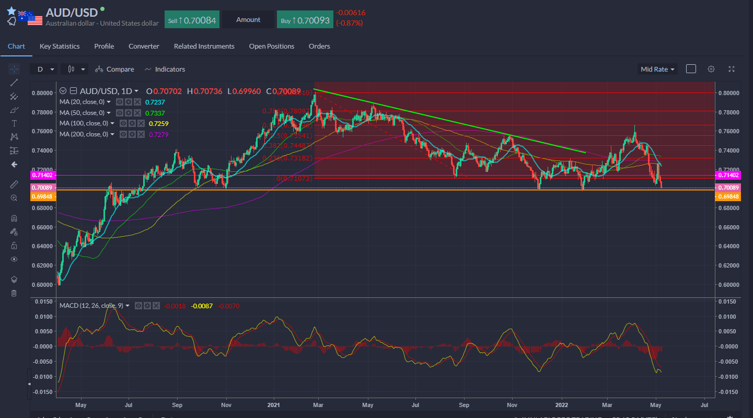Viewport: 753px width, 418px height.
Task: Enter fullscreen chart mode
Action: 732,69
